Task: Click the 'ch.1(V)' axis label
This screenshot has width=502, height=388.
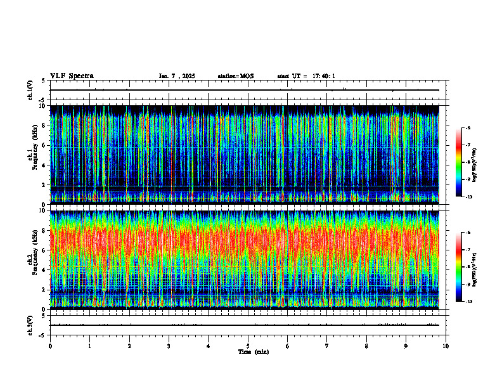Action: click(30, 90)
